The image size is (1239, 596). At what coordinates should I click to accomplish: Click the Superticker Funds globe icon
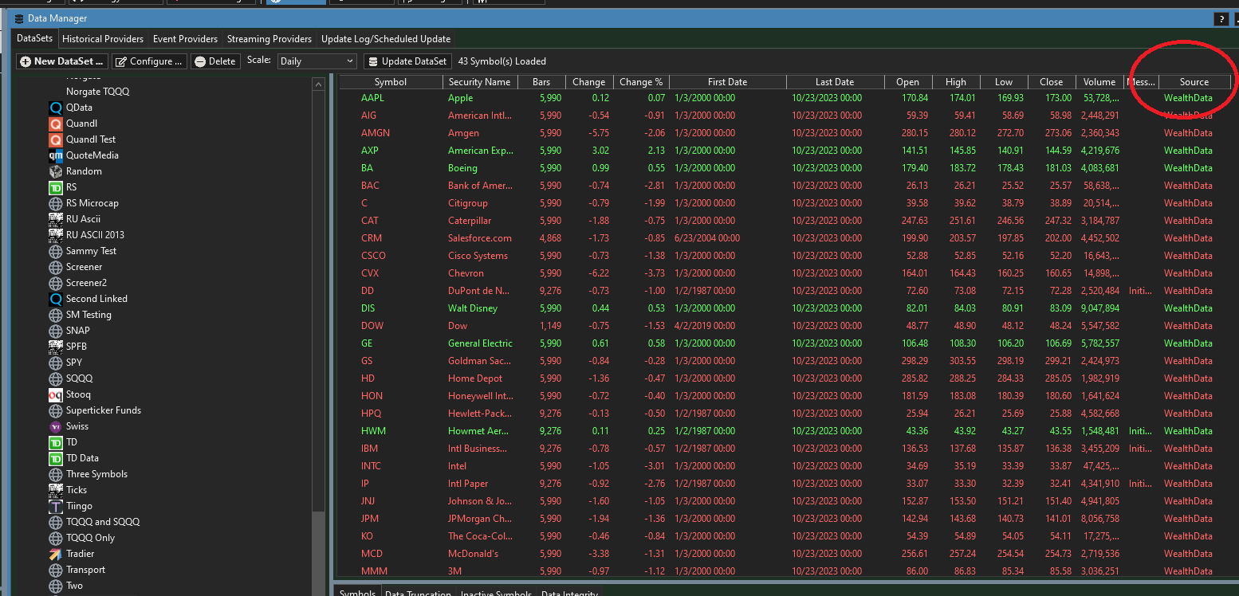tap(56, 410)
